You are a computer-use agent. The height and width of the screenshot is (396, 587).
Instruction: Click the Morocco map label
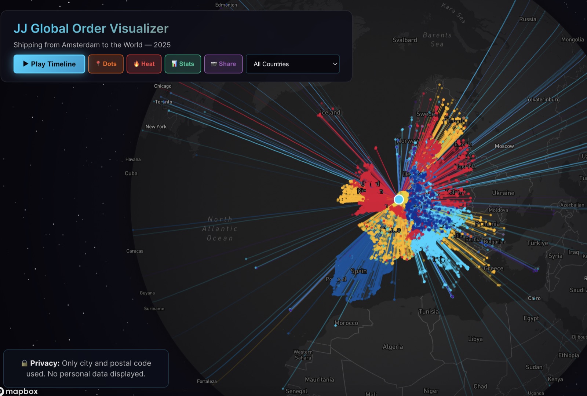[346, 323]
